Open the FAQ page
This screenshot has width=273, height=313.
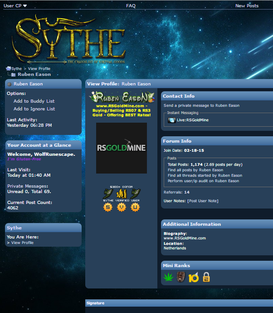coord(131,6)
